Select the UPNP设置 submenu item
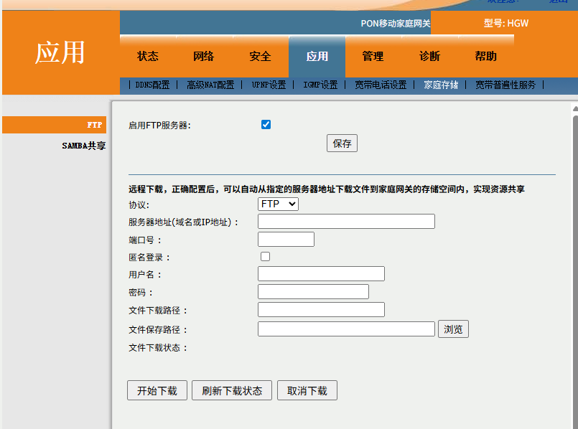578x429 pixels. 269,85
